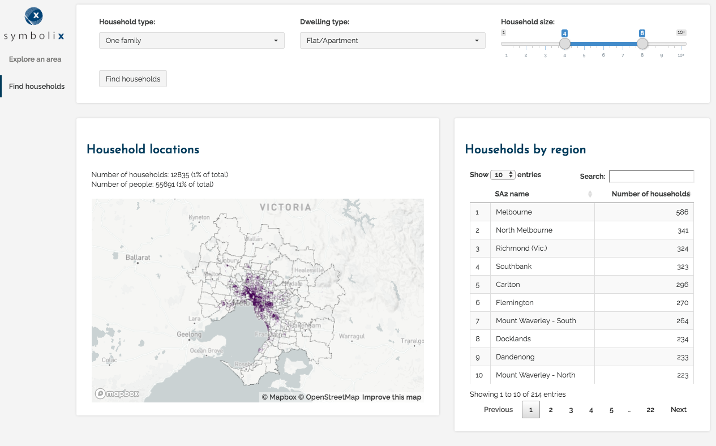The image size is (716, 446).
Task: Open page 2 of the table
Action: point(551,410)
